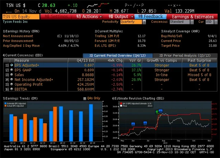Select the EPS Adjusted+ radio button
The image size is (220, 158).
(x=12, y=65)
